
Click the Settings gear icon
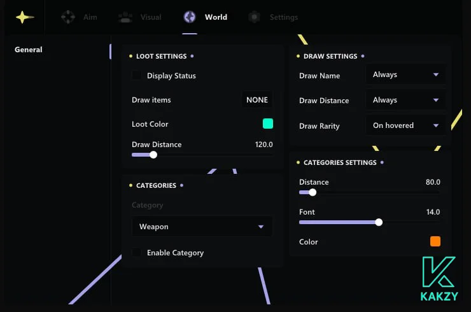[255, 17]
